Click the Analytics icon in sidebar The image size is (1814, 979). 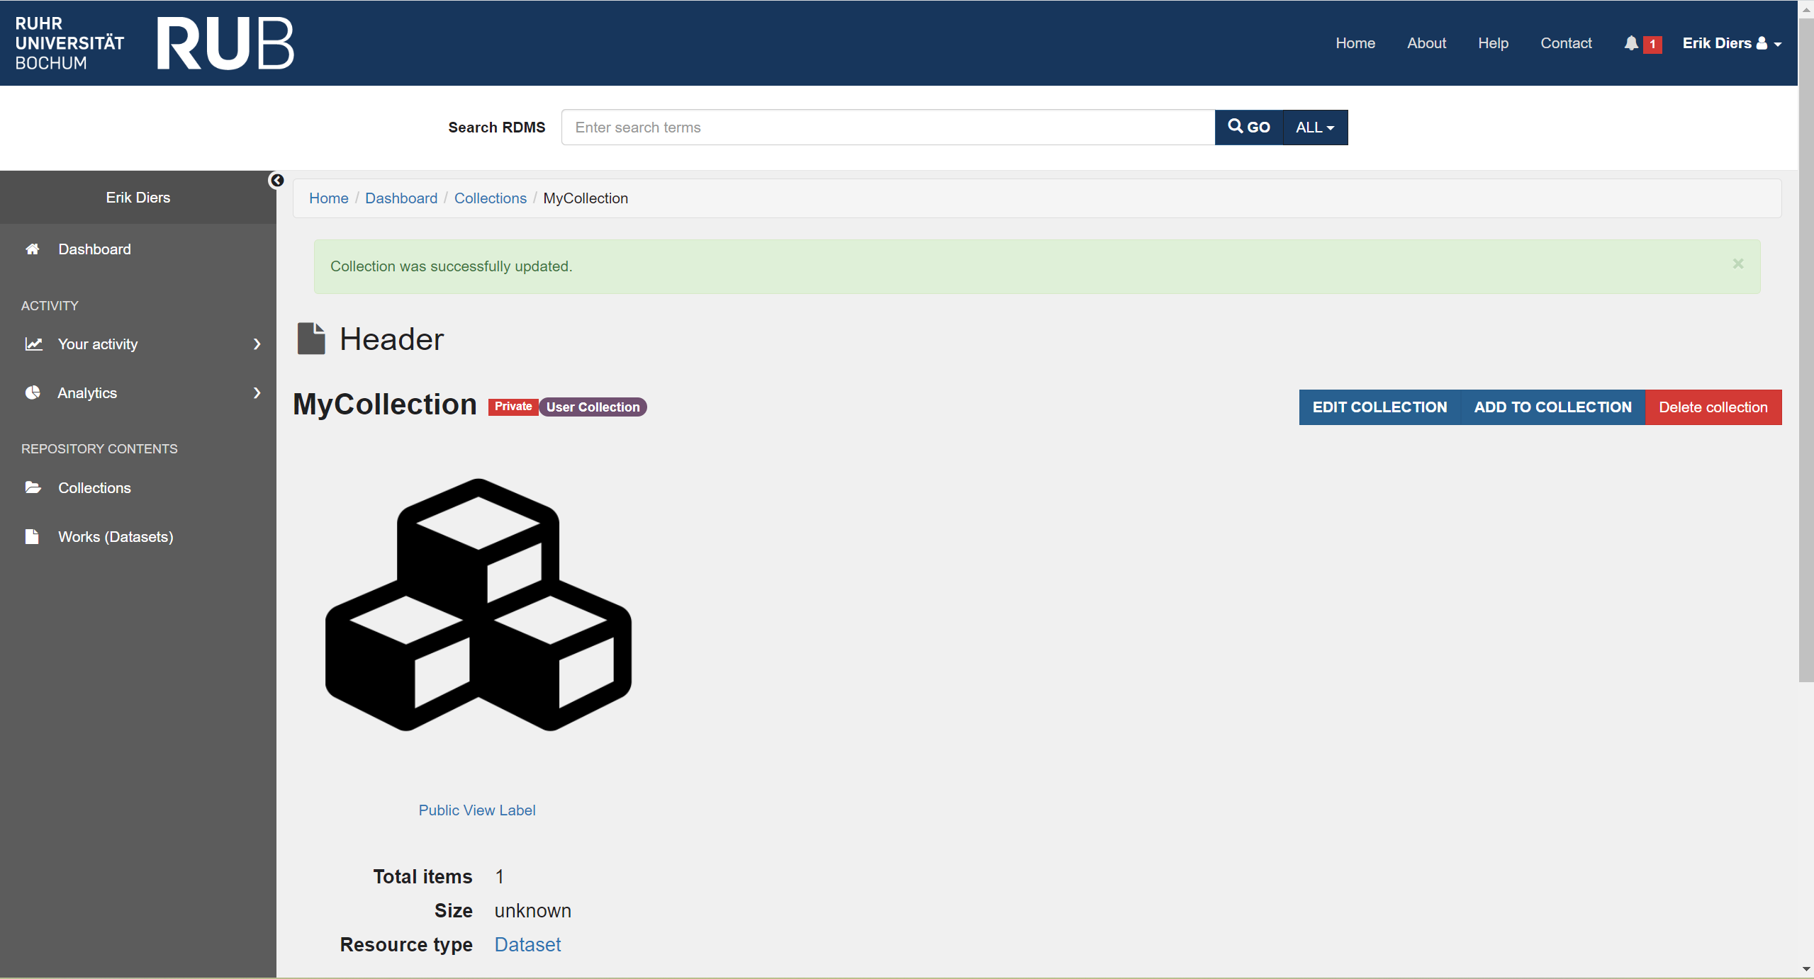coord(33,393)
